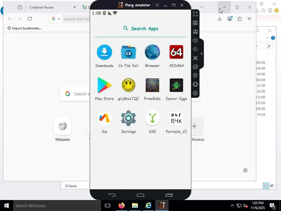281x211 pixels.
Task: Launch the AIDA64 app
Action: tap(176, 52)
